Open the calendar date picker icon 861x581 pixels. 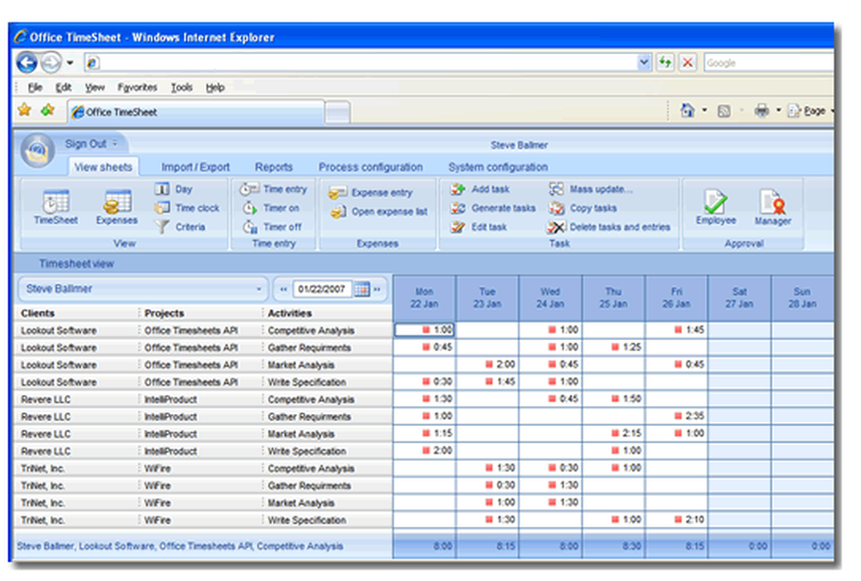pyautogui.click(x=362, y=289)
